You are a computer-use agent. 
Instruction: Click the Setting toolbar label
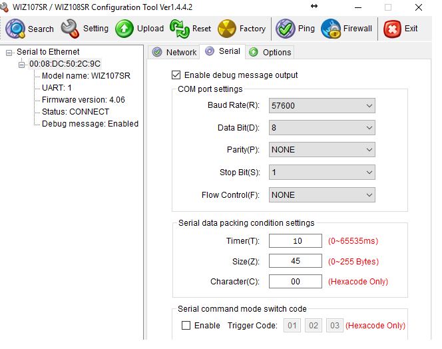[96, 29]
